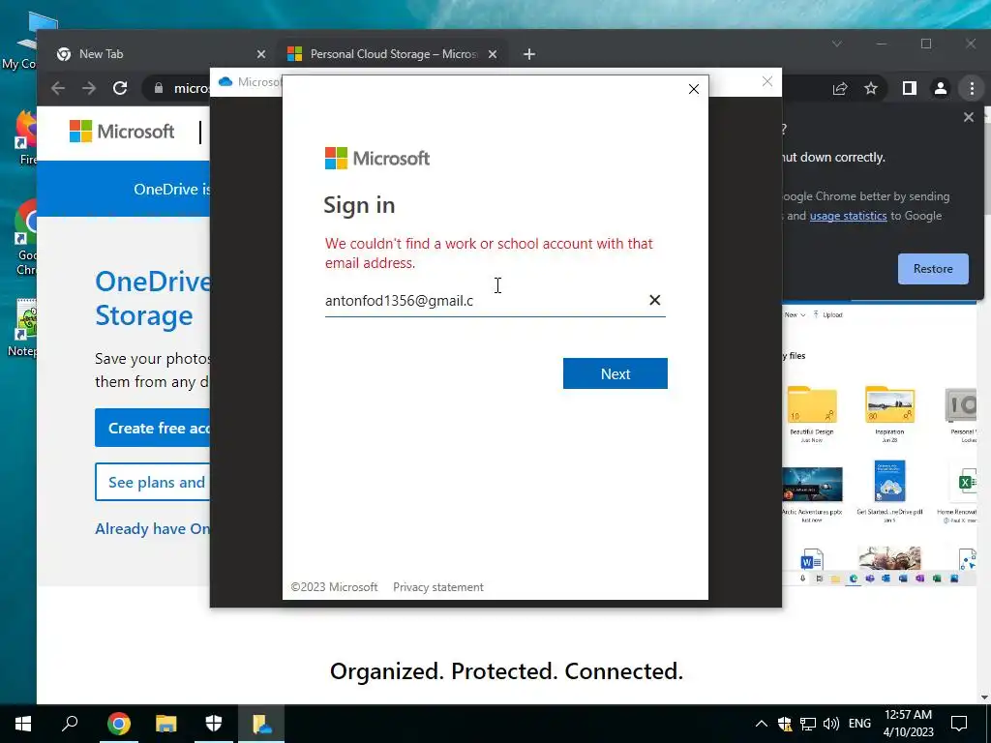Open the Chrome three-dot menu
This screenshot has height=743, width=991.
(972, 88)
